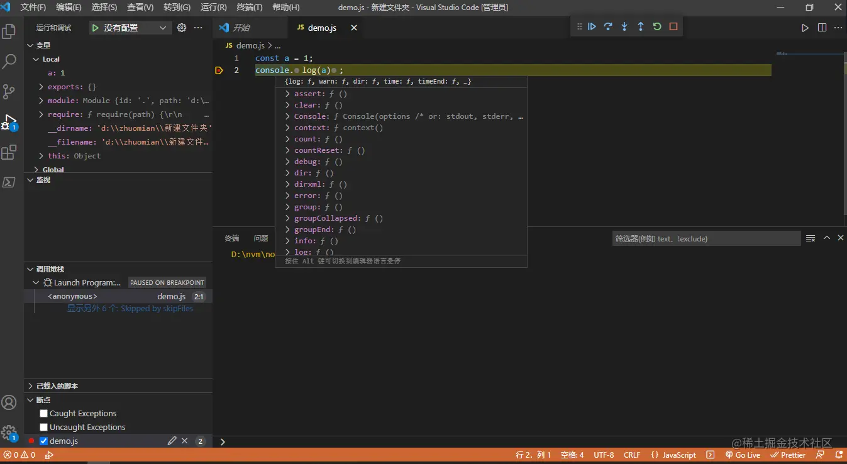Screen dimensions: 847x464
Task: Open the 终端(T) menu
Action: pyautogui.click(x=249, y=8)
